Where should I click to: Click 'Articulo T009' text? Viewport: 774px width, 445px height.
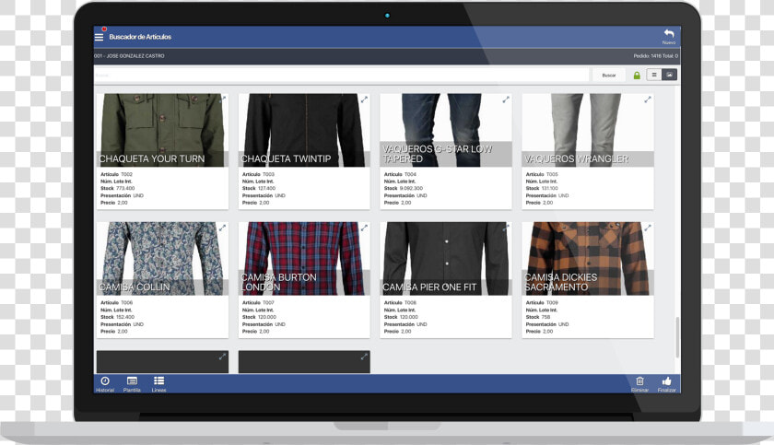tap(542, 303)
